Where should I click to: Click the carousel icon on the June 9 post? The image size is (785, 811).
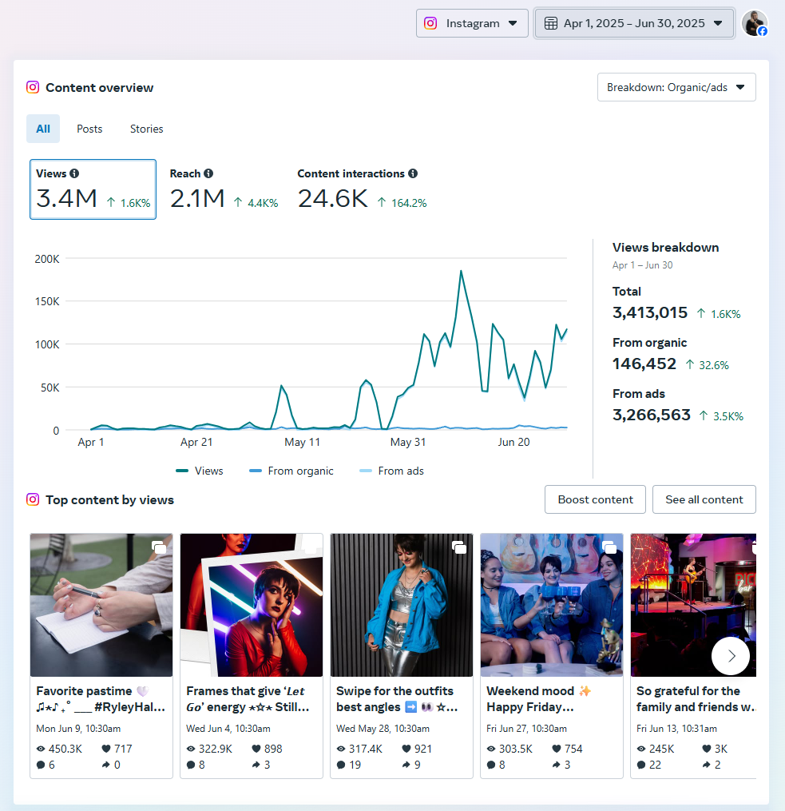point(158,547)
